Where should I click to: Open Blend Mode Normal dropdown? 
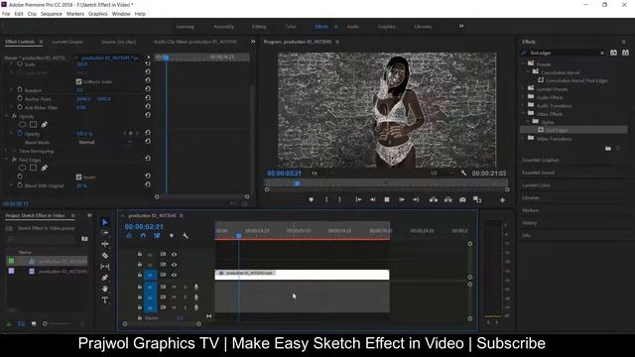105,142
